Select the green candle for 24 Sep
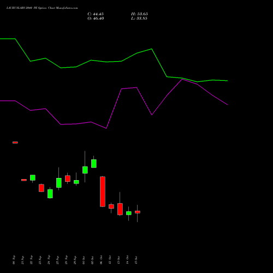The image size is (273, 273). (50, 194)
